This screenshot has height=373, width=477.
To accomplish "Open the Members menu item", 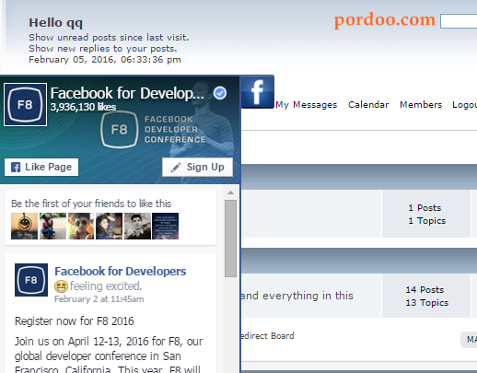I will 421,105.
